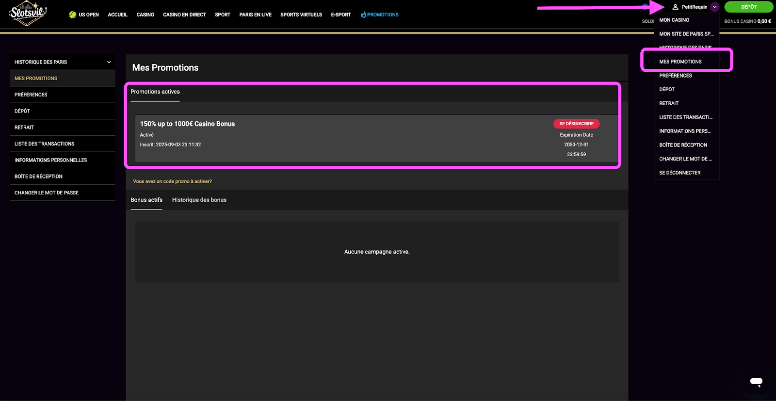Click the flame icon beside Promotions
Screen dimensions: 776x401
[x=363, y=15]
